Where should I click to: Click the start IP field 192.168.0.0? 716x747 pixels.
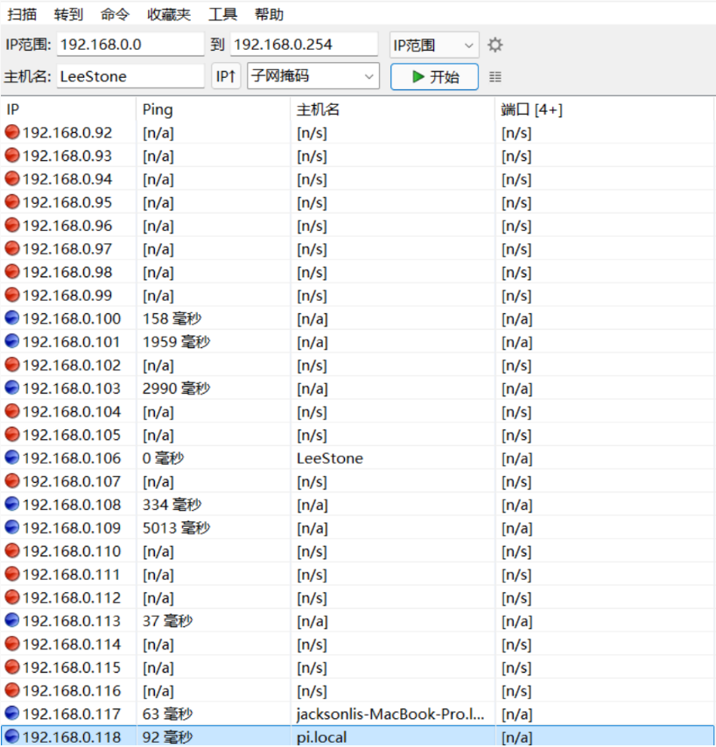pyautogui.click(x=130, y=45)
